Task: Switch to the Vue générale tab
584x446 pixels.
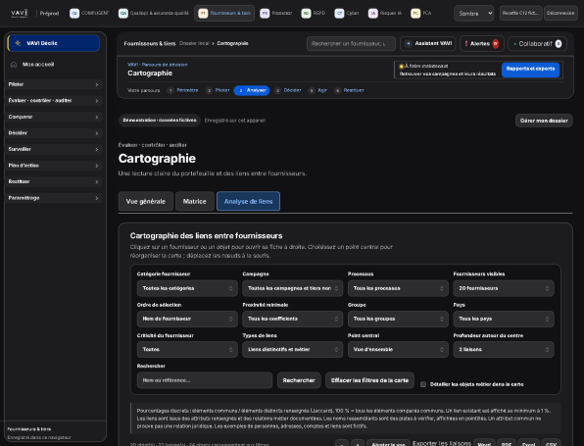Action: click(146, 201)
